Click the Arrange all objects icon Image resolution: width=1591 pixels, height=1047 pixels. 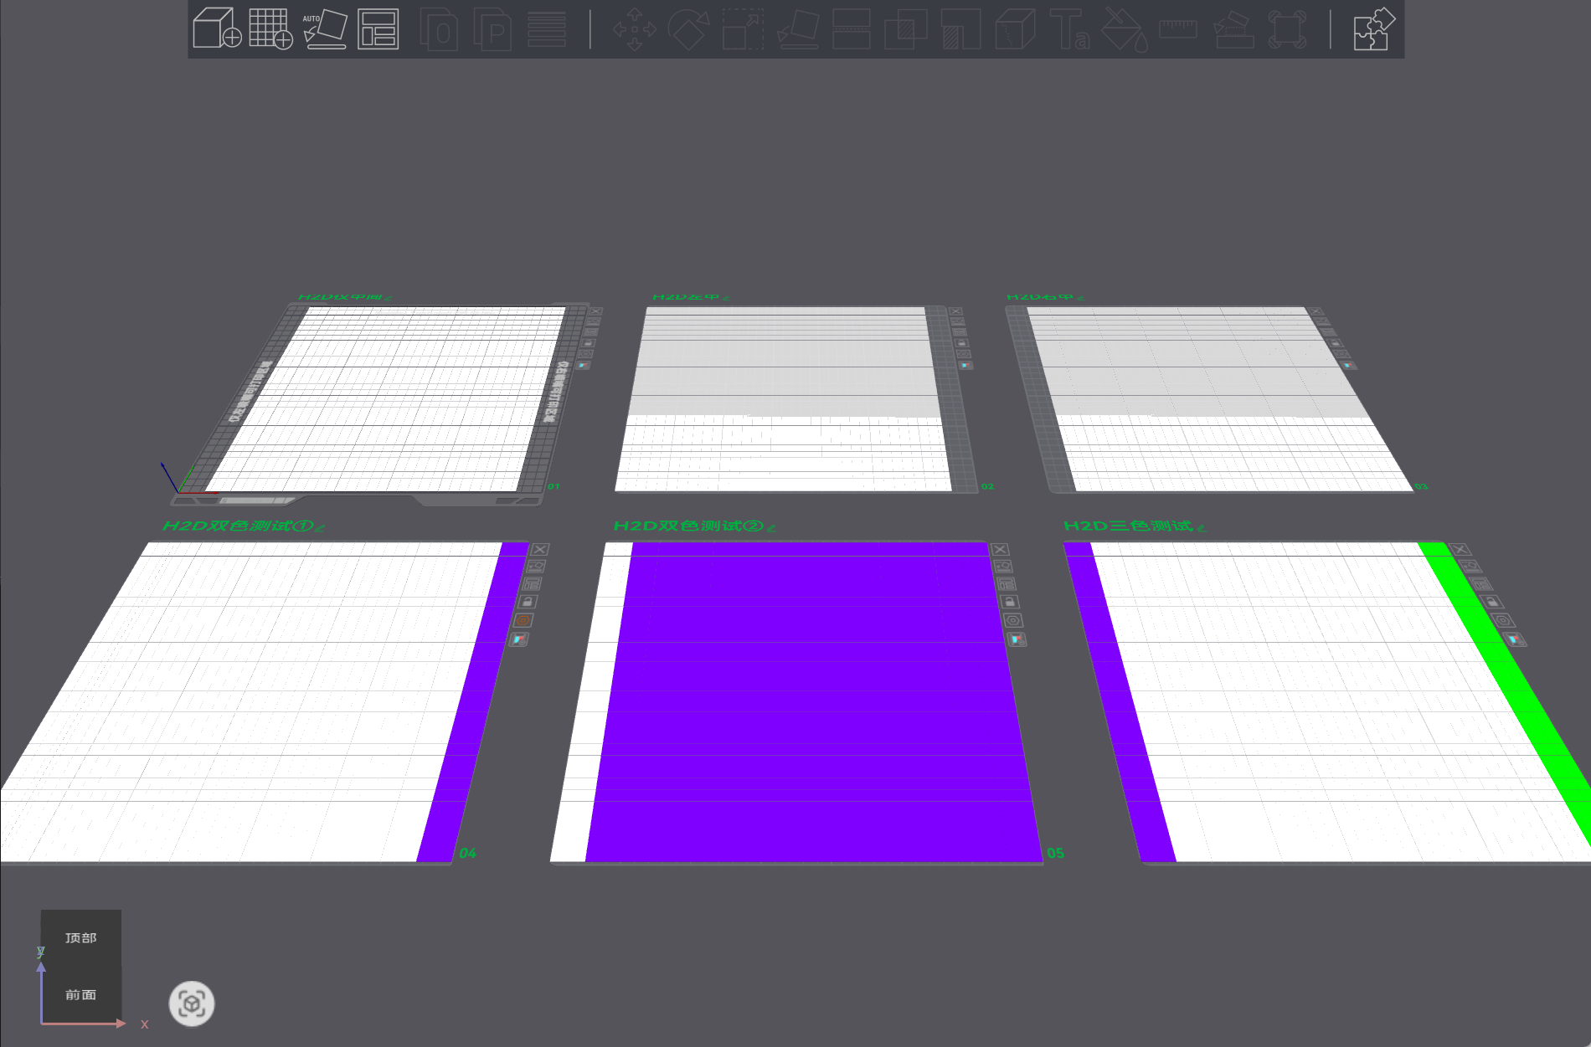(x=378, y=28)
